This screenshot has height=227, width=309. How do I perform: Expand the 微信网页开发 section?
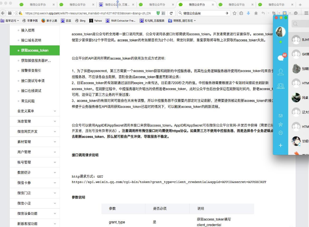35,132
